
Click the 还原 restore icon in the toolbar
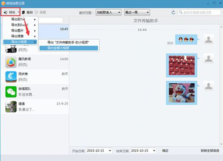click(x=36, y=12)
